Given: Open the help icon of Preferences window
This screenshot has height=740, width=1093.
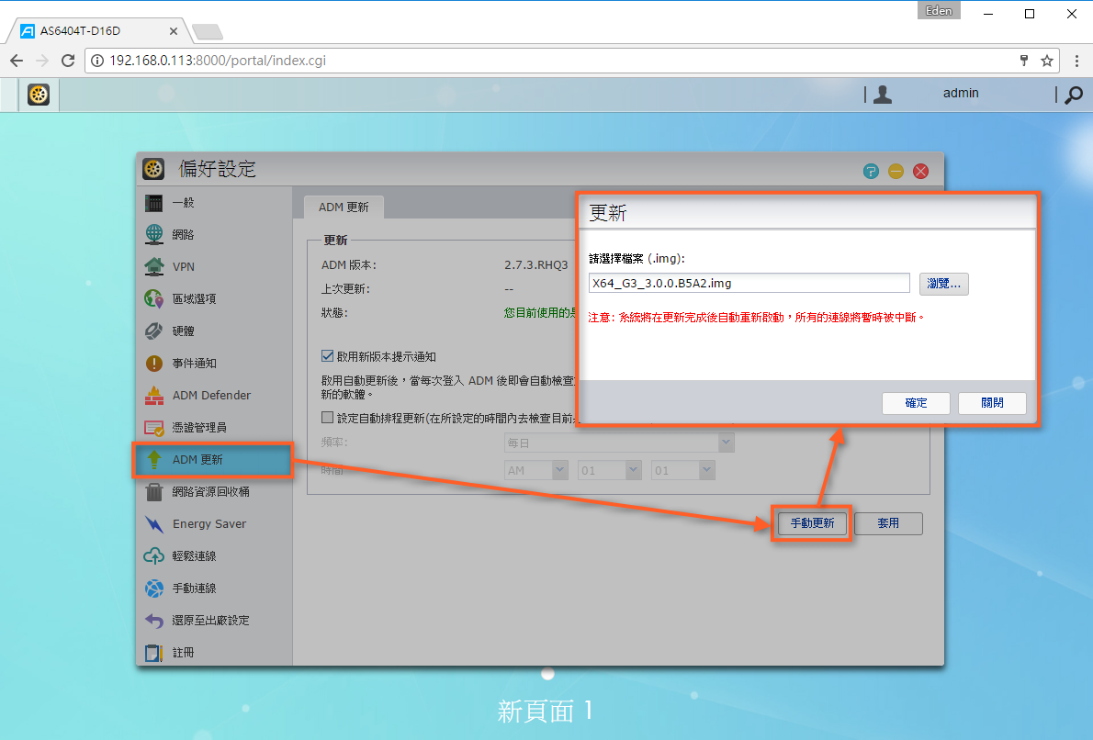Looking at the screenshot, I should (x=871, y=172).
